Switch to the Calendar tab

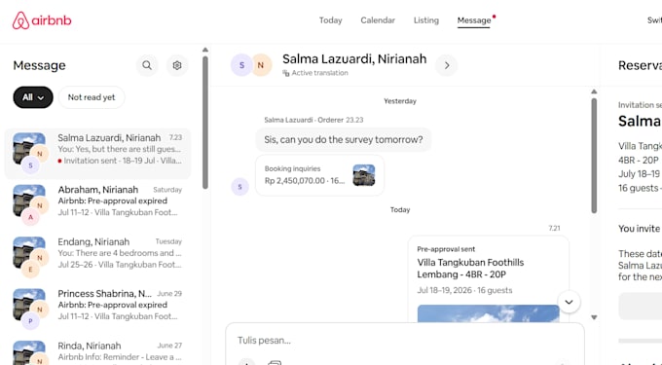pos(378,20)
